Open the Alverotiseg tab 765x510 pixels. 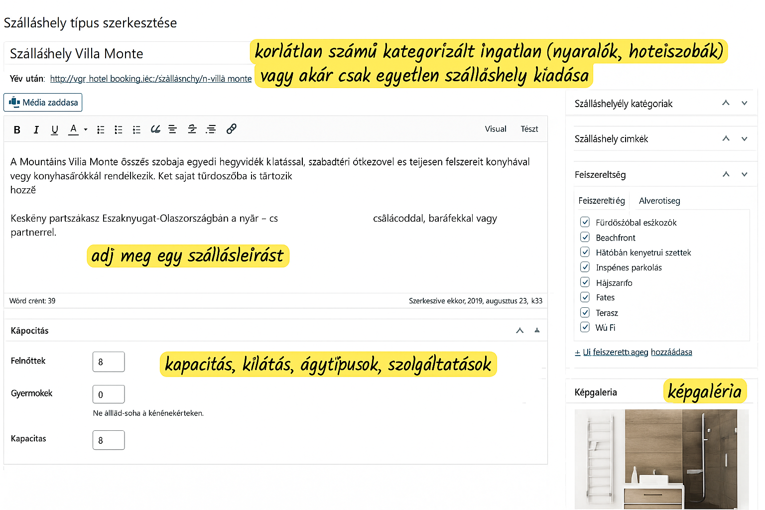659,201
